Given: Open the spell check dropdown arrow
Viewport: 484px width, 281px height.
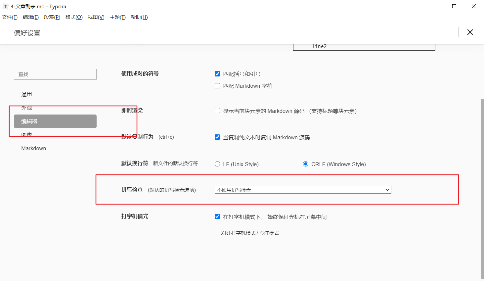Looking at the screenshot, I should (x=387, y=190).
